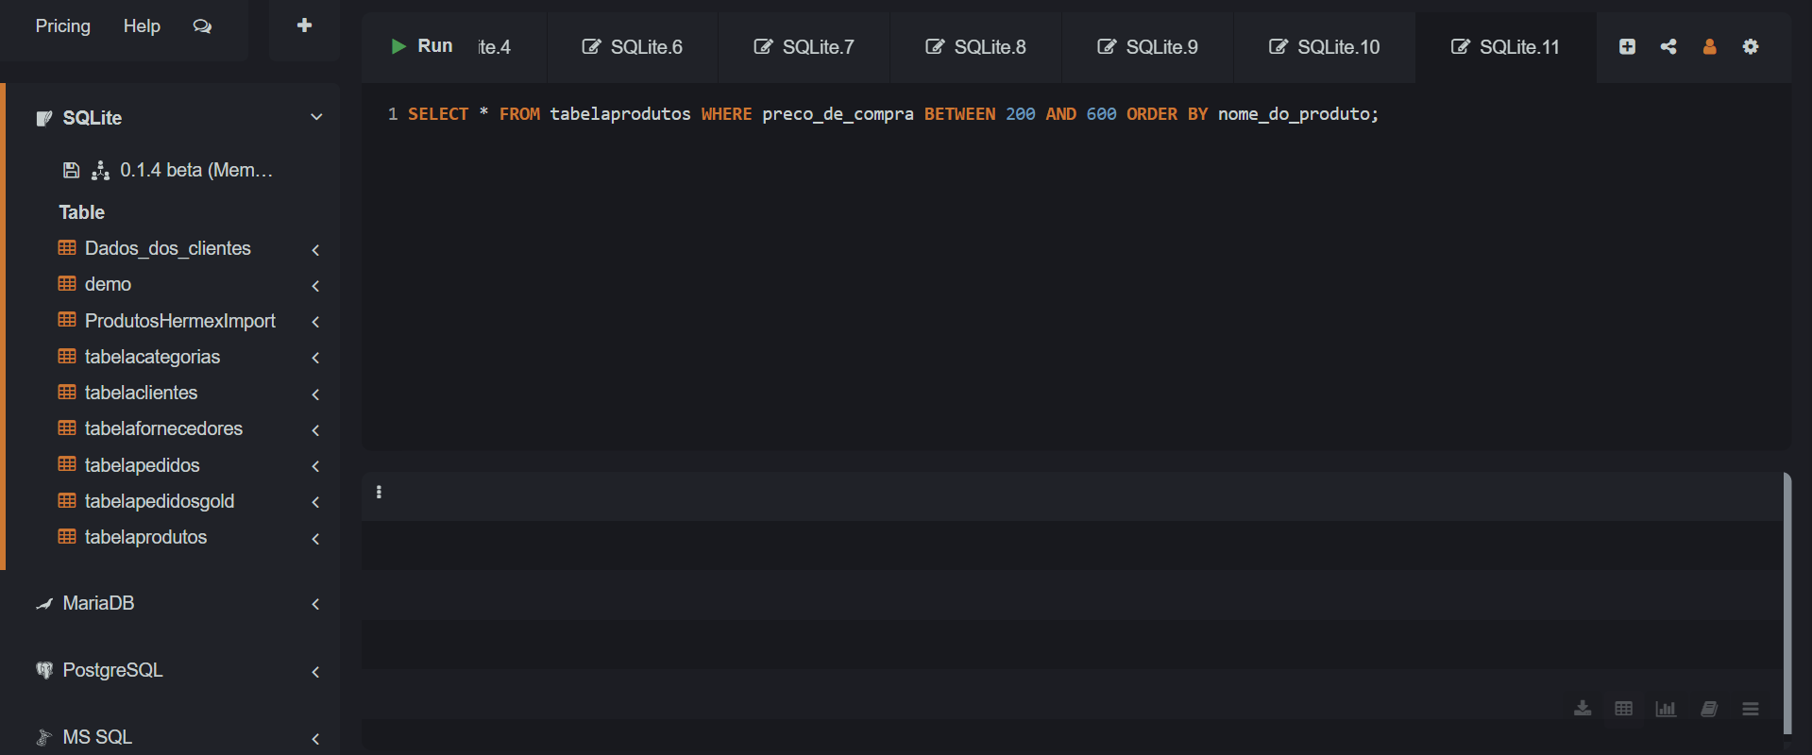The image size is (1812, 755).
Task: Expand the MariaDB section chevron
Action: (315, 604)
